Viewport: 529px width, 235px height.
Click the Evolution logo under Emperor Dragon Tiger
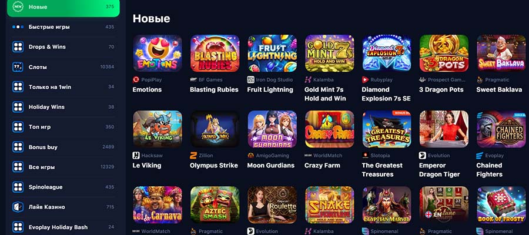coord(423,156)
